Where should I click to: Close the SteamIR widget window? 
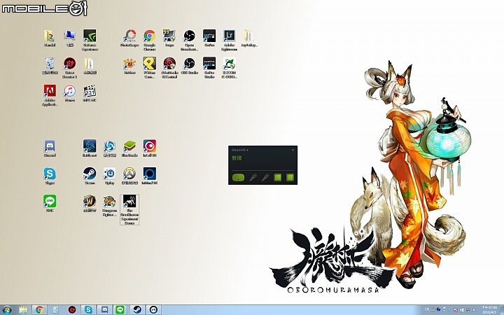[x=293, y=150]
